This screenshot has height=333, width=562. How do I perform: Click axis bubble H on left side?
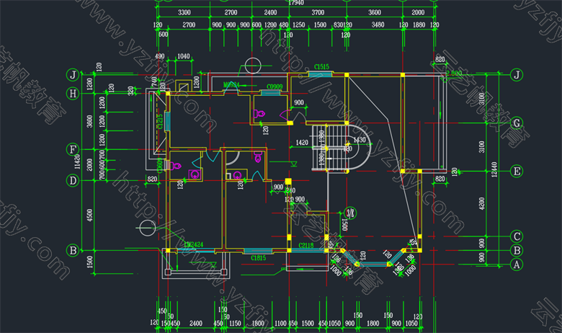(73, 94)
